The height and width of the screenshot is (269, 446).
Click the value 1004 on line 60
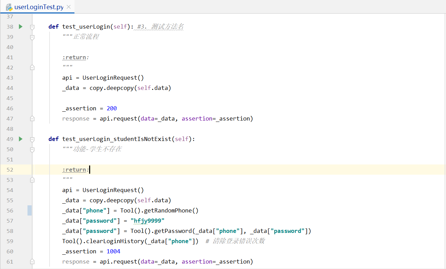point(113,251)
